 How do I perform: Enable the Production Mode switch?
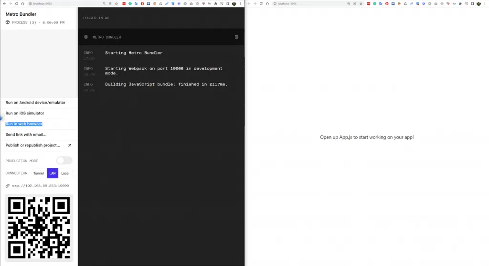tap(64, 160)
